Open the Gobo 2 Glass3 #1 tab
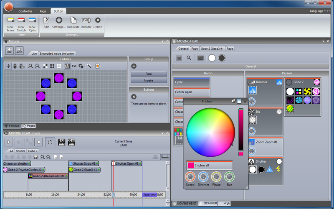 (x=212, y=48)
